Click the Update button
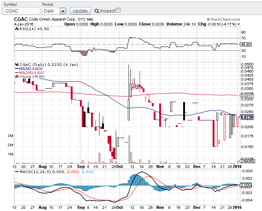Image resolution: width=262 pixels, height=211 pixels. (x=80, y=11)
